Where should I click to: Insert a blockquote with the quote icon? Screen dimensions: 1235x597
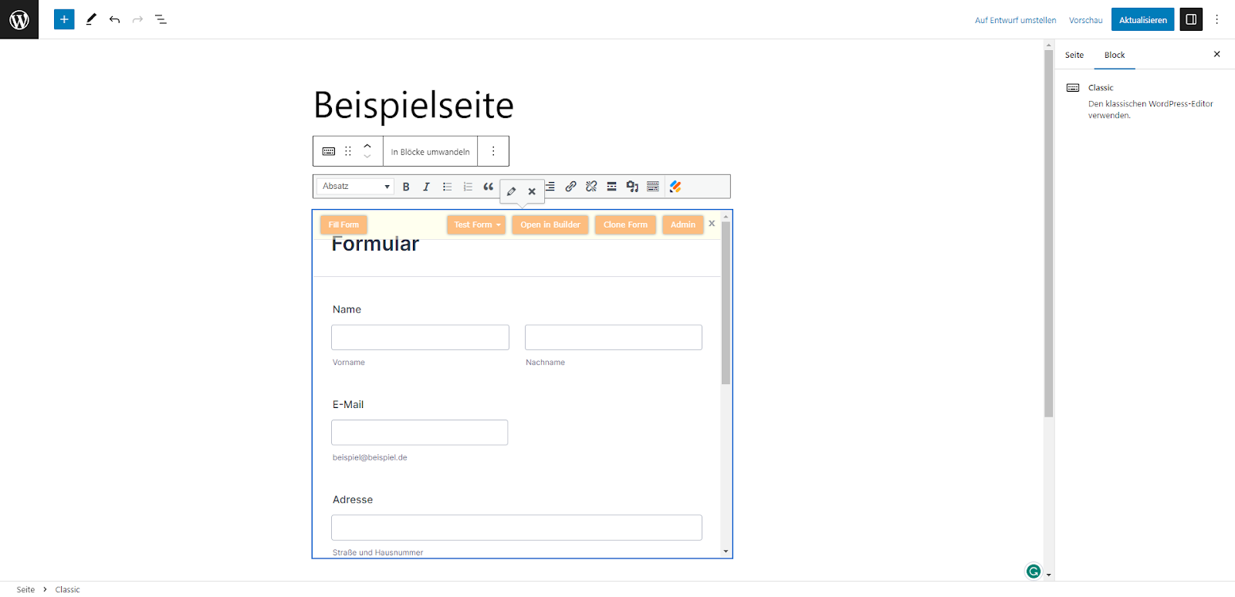coord(488,187)
